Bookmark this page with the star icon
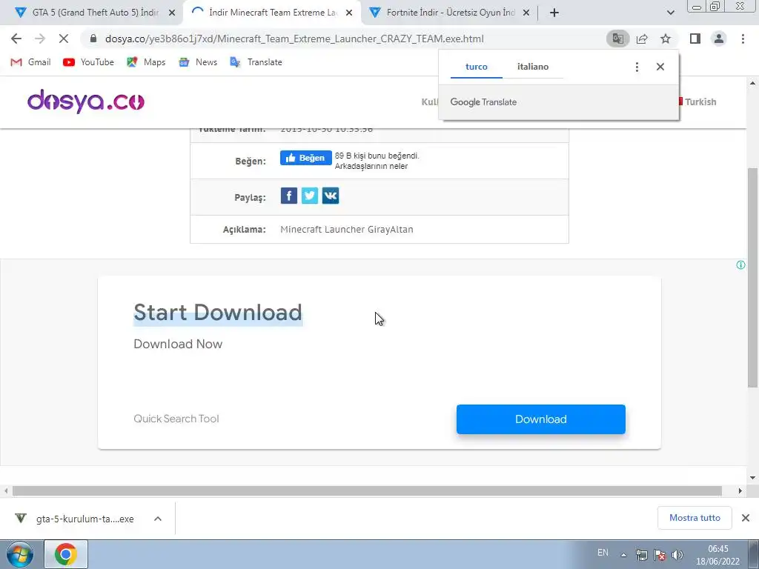Image resolution: width=759 pixels, height=569 pixels. pos(666,39)
